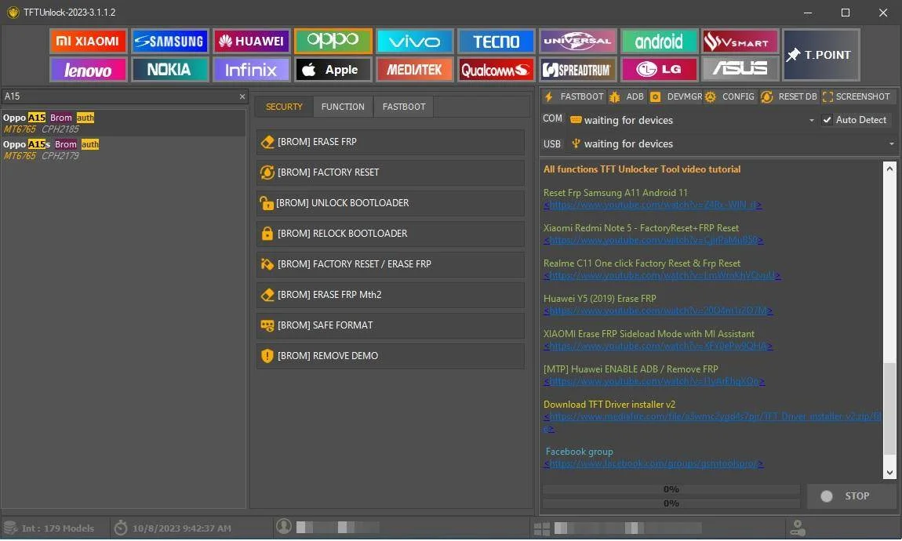Viewport: 902px width, 541px height.
Task: Select the Spreadtrum brand tile
Action: (x=577, y=70)
